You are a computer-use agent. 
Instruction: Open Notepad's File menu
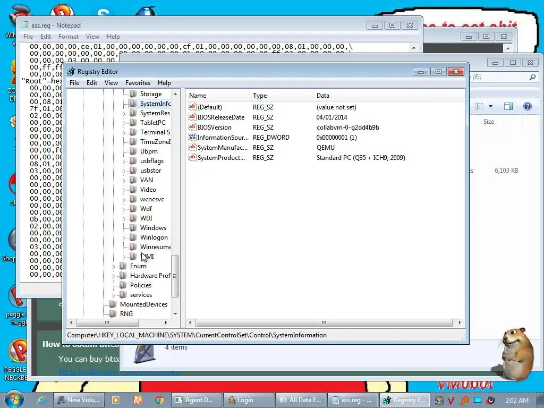pyautogui.click(x=28, y=37)
